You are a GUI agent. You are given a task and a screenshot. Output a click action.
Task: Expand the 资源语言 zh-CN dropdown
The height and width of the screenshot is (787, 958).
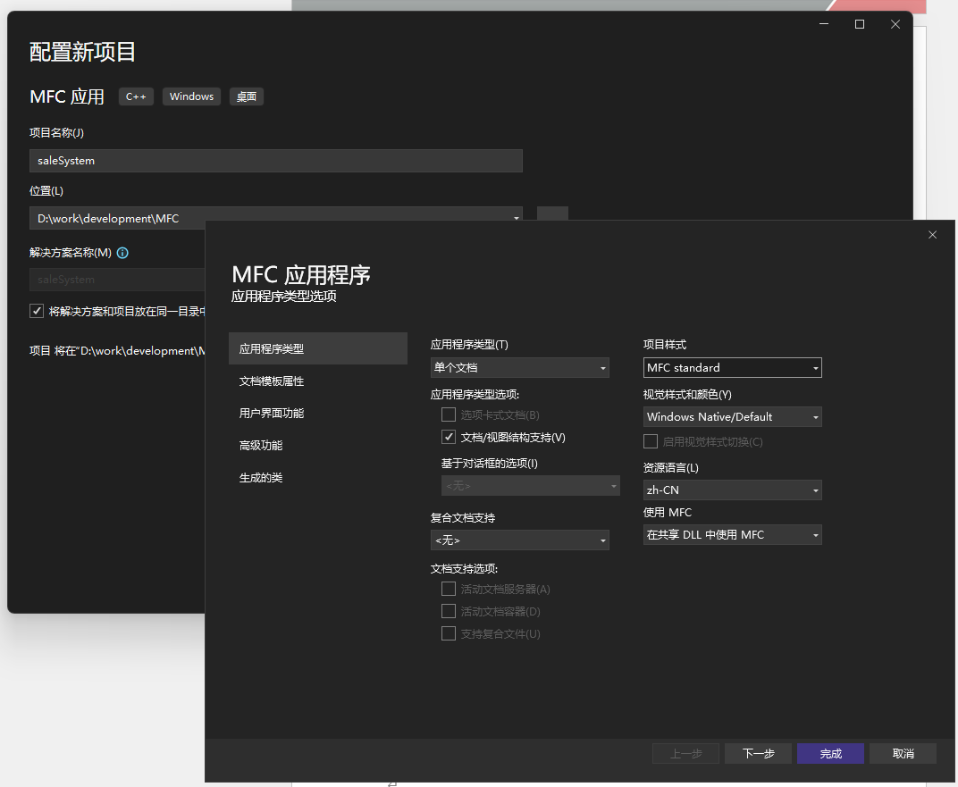pos(732,490)
